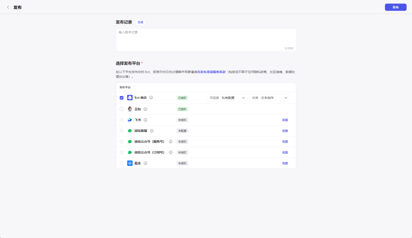This screenshot has width=412, height=238.
Task: Check the 掘金 platform checkbox
Action: (121, 163)
